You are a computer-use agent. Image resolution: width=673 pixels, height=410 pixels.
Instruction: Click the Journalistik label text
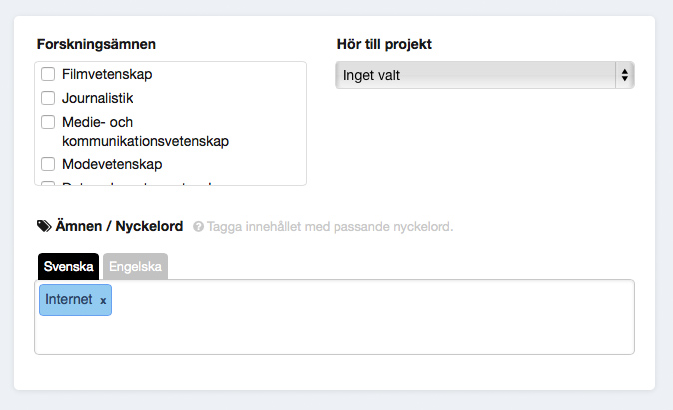pos(98,98)
